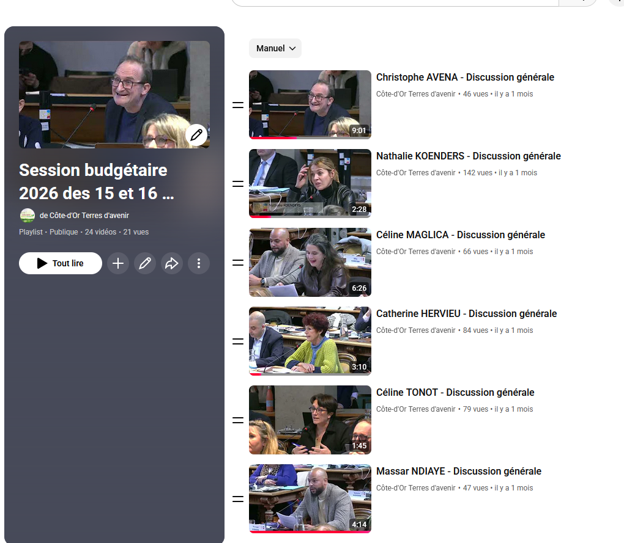Grab the drag handle next to Christophe AVENA video
This screenshot has width=624, height=543.
237,105
